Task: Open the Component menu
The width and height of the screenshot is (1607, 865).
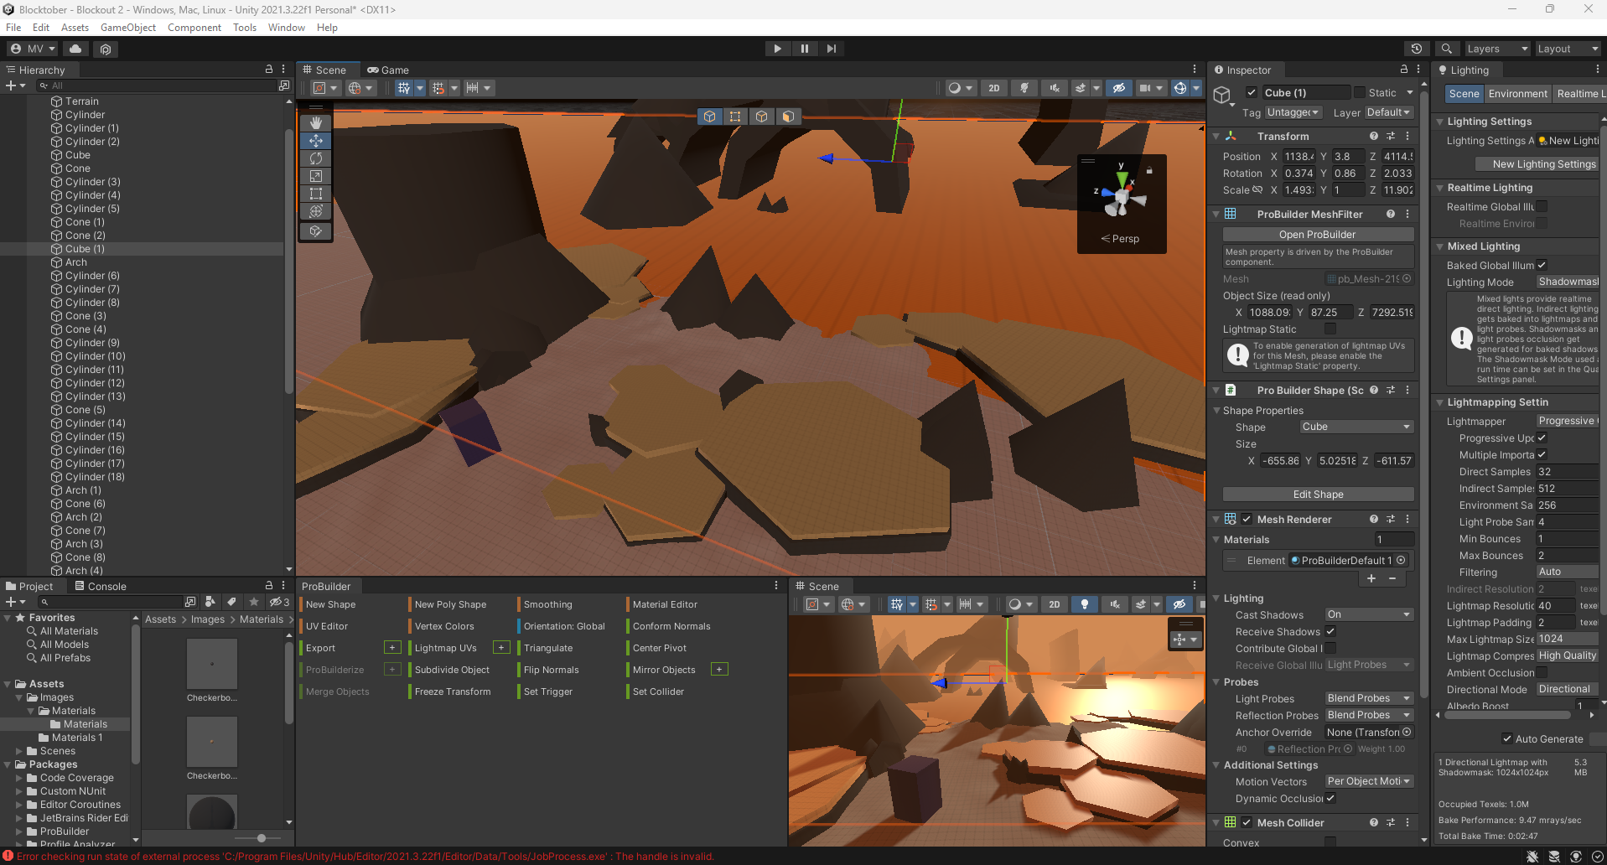Action: click(194, 28)
